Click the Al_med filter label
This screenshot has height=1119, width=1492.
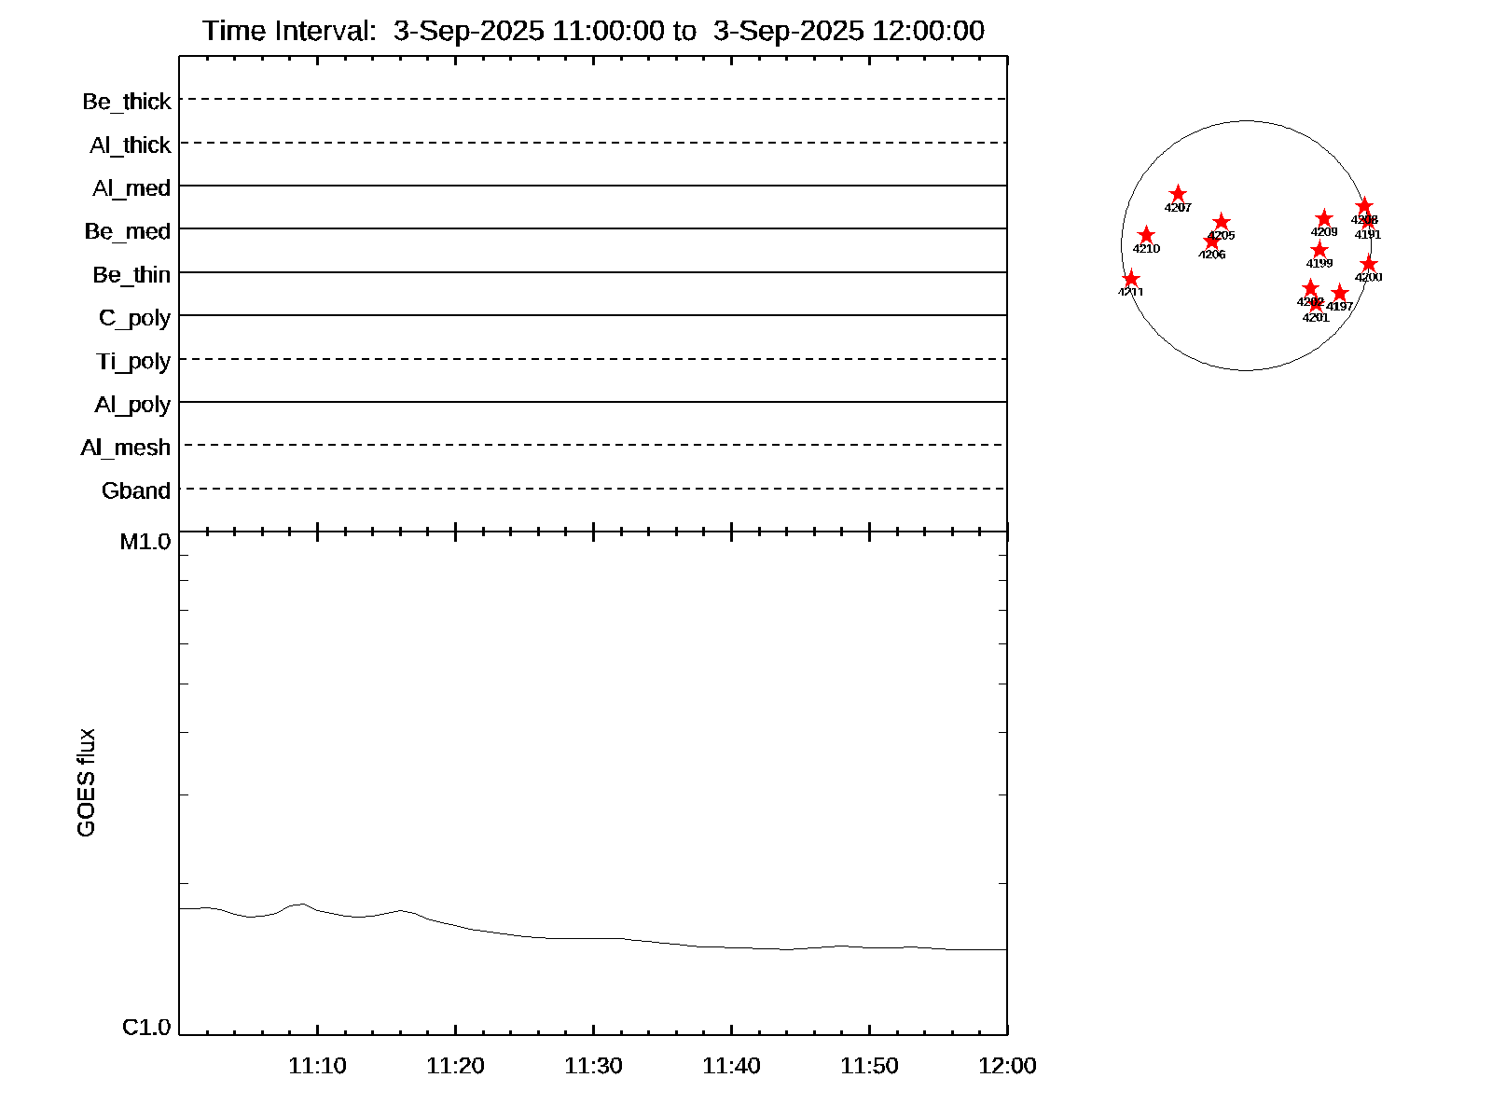[x=131, y=188]
